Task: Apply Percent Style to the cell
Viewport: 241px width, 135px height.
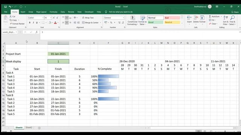Action: pyautogui.click(x=111, y=22)
